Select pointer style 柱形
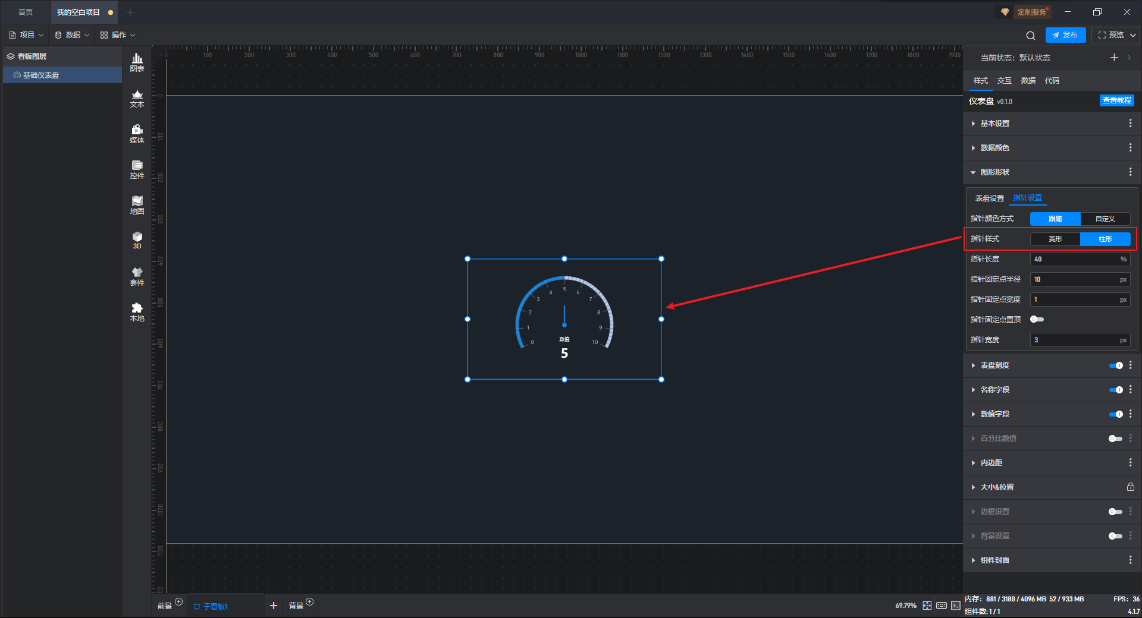The width and height of the screenshot is (1142, 618). [1105, 239]
